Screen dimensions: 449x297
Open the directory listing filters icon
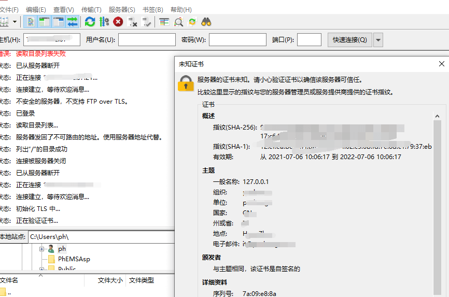click(x=164, y=22)
